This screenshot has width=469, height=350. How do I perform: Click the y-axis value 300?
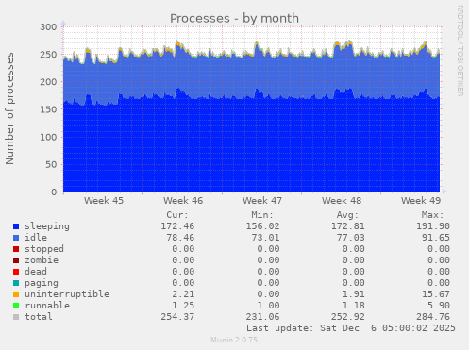click(x=48, y=27)
